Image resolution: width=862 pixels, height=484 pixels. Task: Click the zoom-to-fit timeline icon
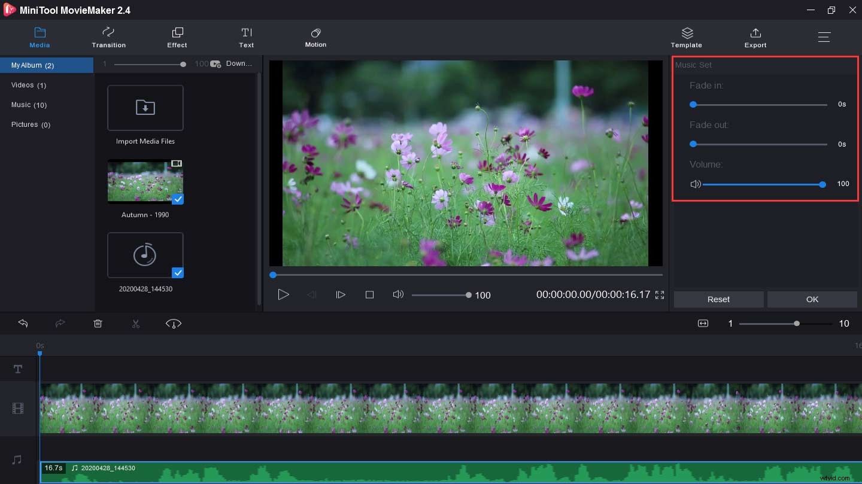click(703, 324)
